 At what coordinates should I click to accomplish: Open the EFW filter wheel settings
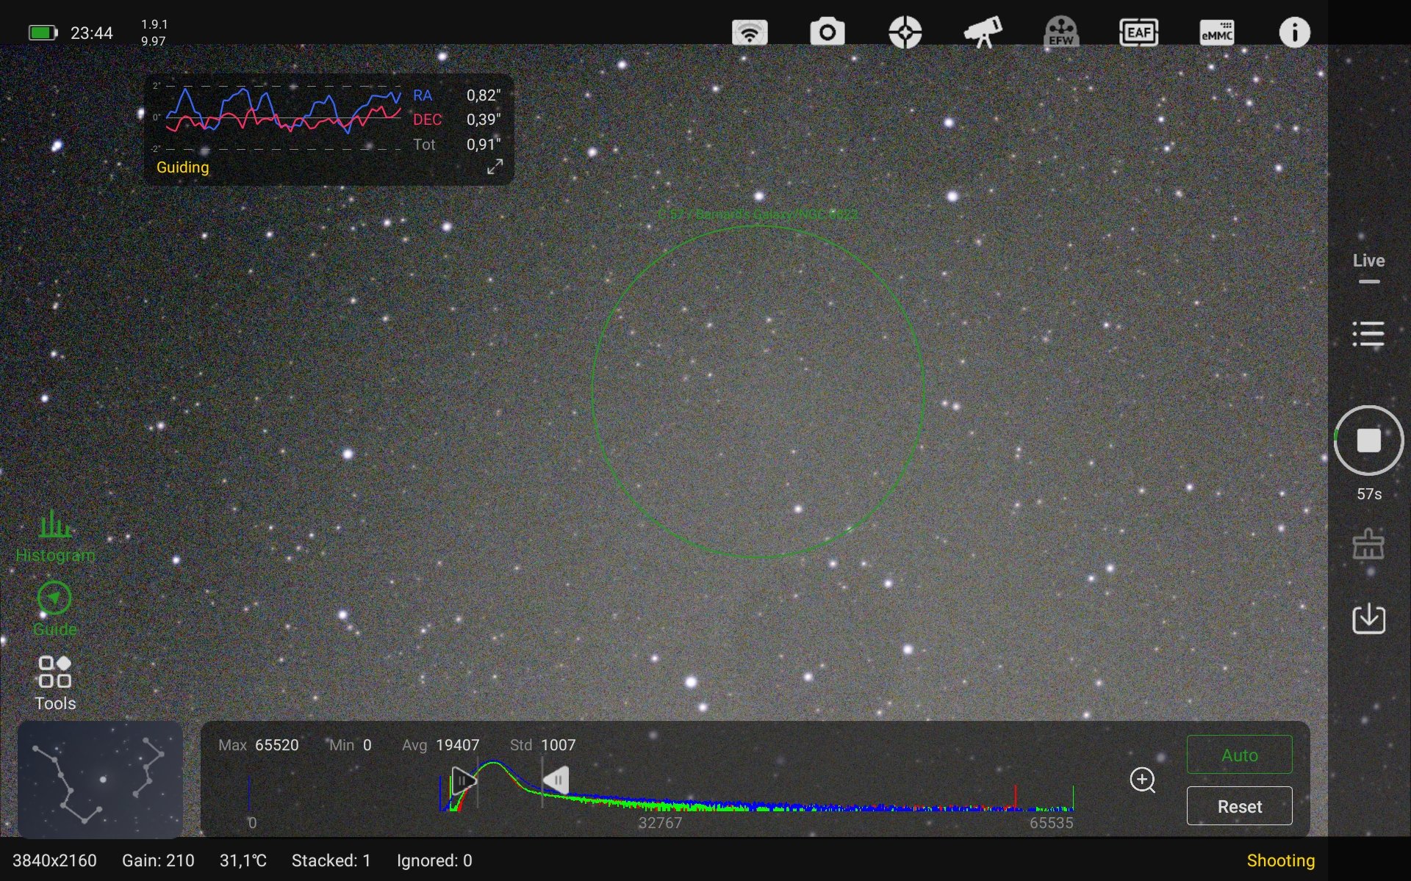pos(1061,33)
